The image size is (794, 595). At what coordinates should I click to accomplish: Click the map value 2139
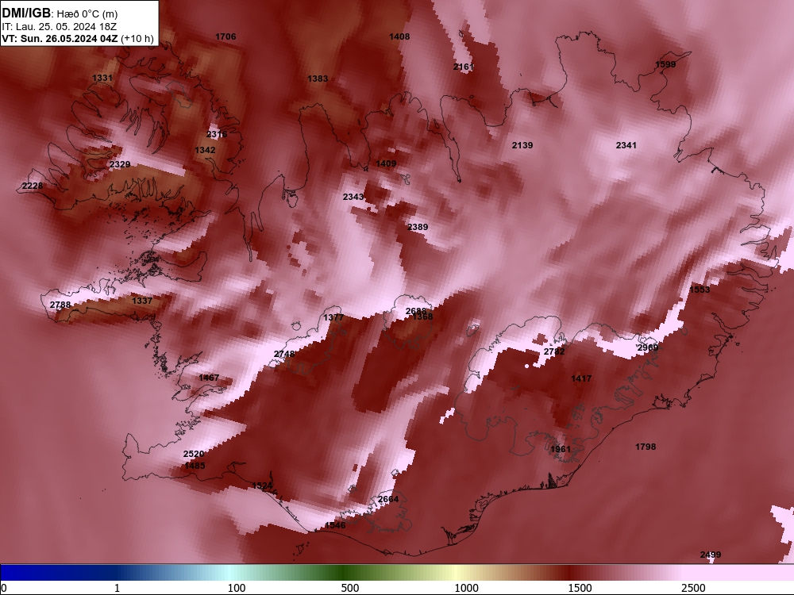pyautogui.click(x=522, y=145)
